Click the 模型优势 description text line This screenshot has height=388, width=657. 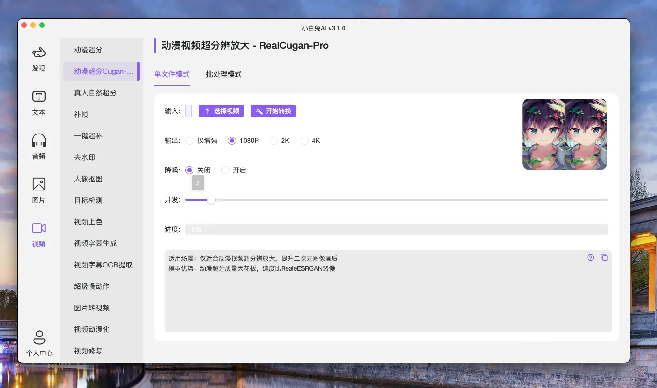click(252, 268)
